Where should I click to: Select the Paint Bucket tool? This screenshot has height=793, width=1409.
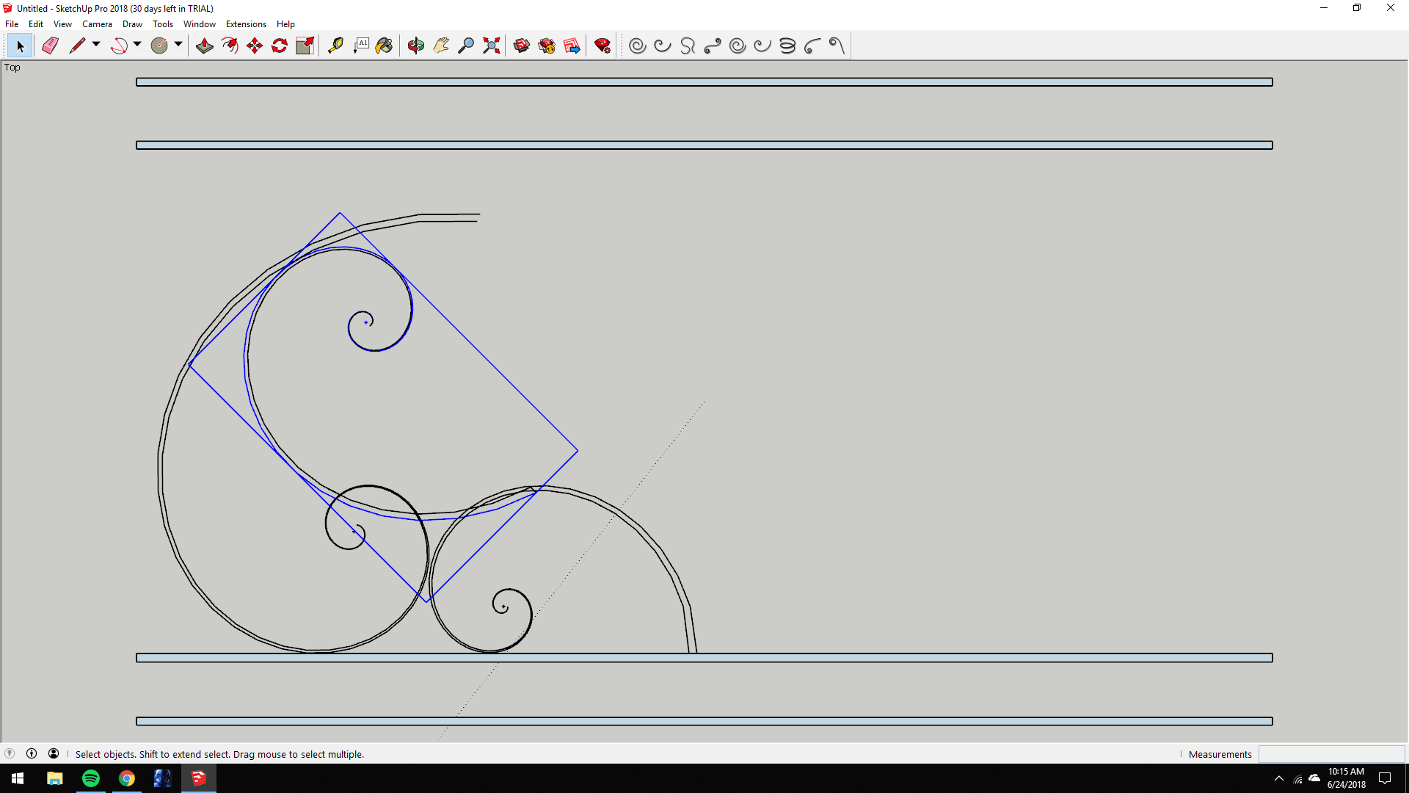pos(384,46)
